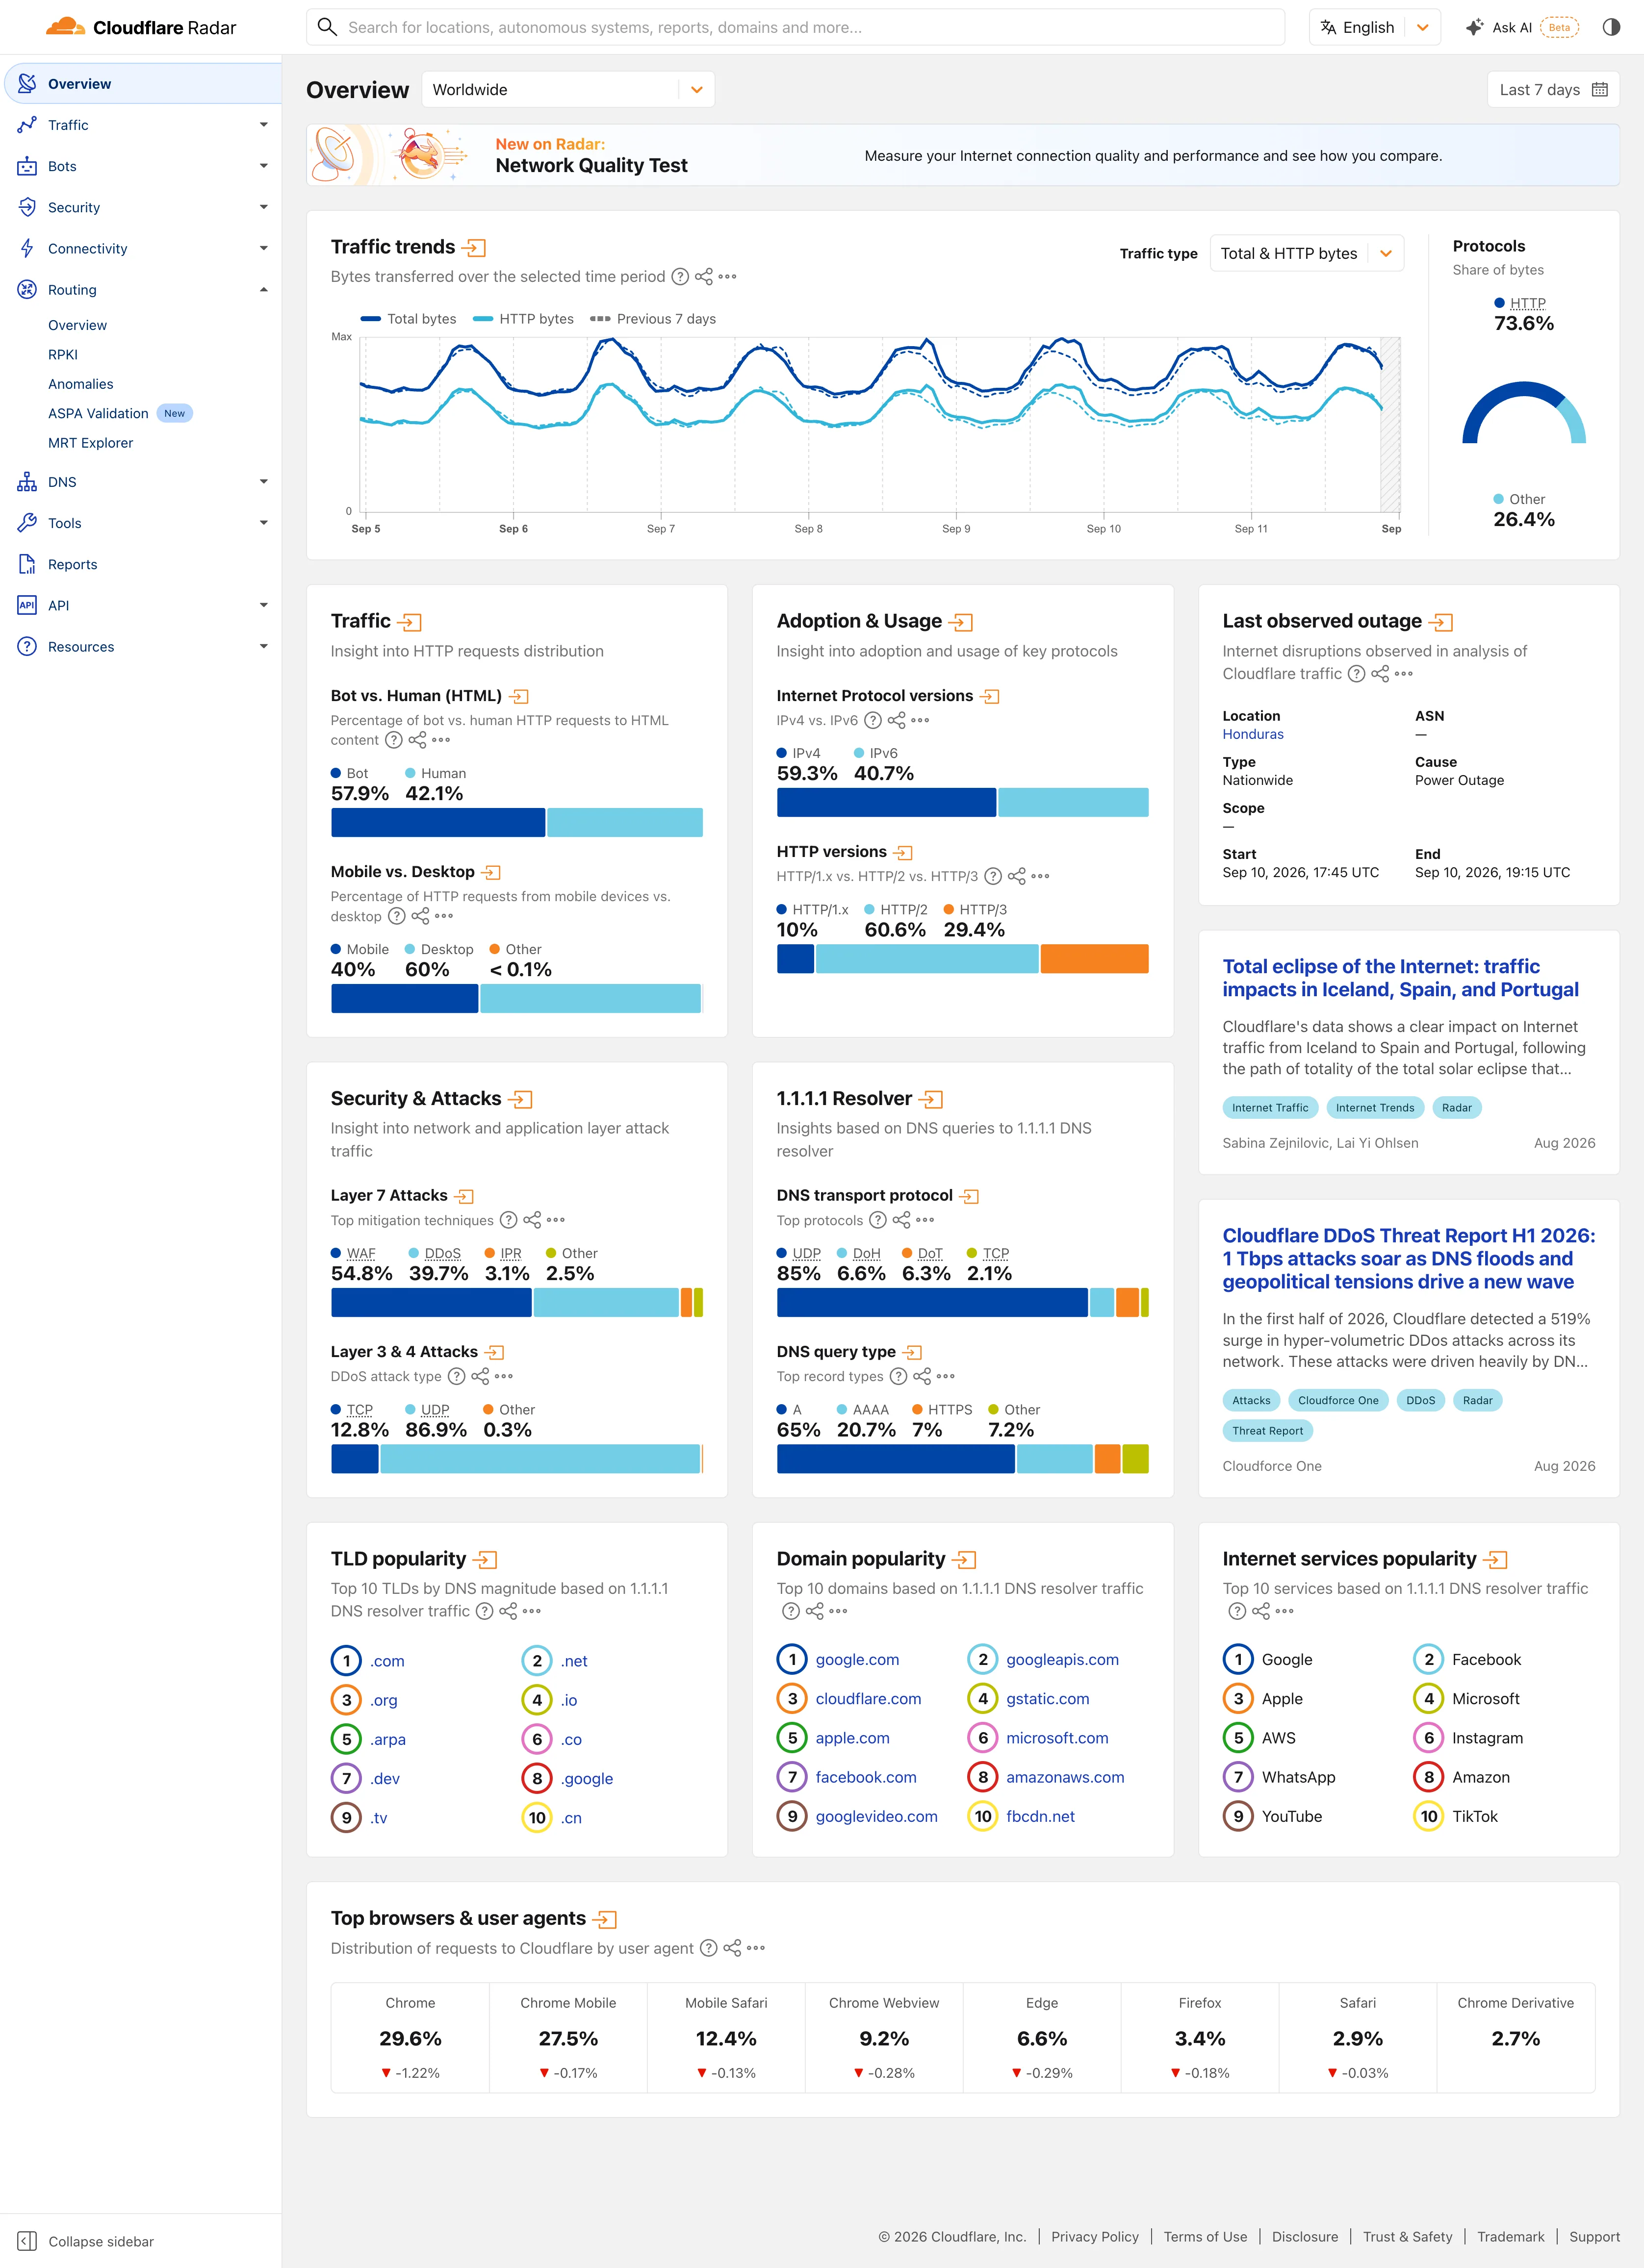Open TLD popularity detail arrow icon
This screenshot has width=1644, height=2268.
[x=485, y=1560]
